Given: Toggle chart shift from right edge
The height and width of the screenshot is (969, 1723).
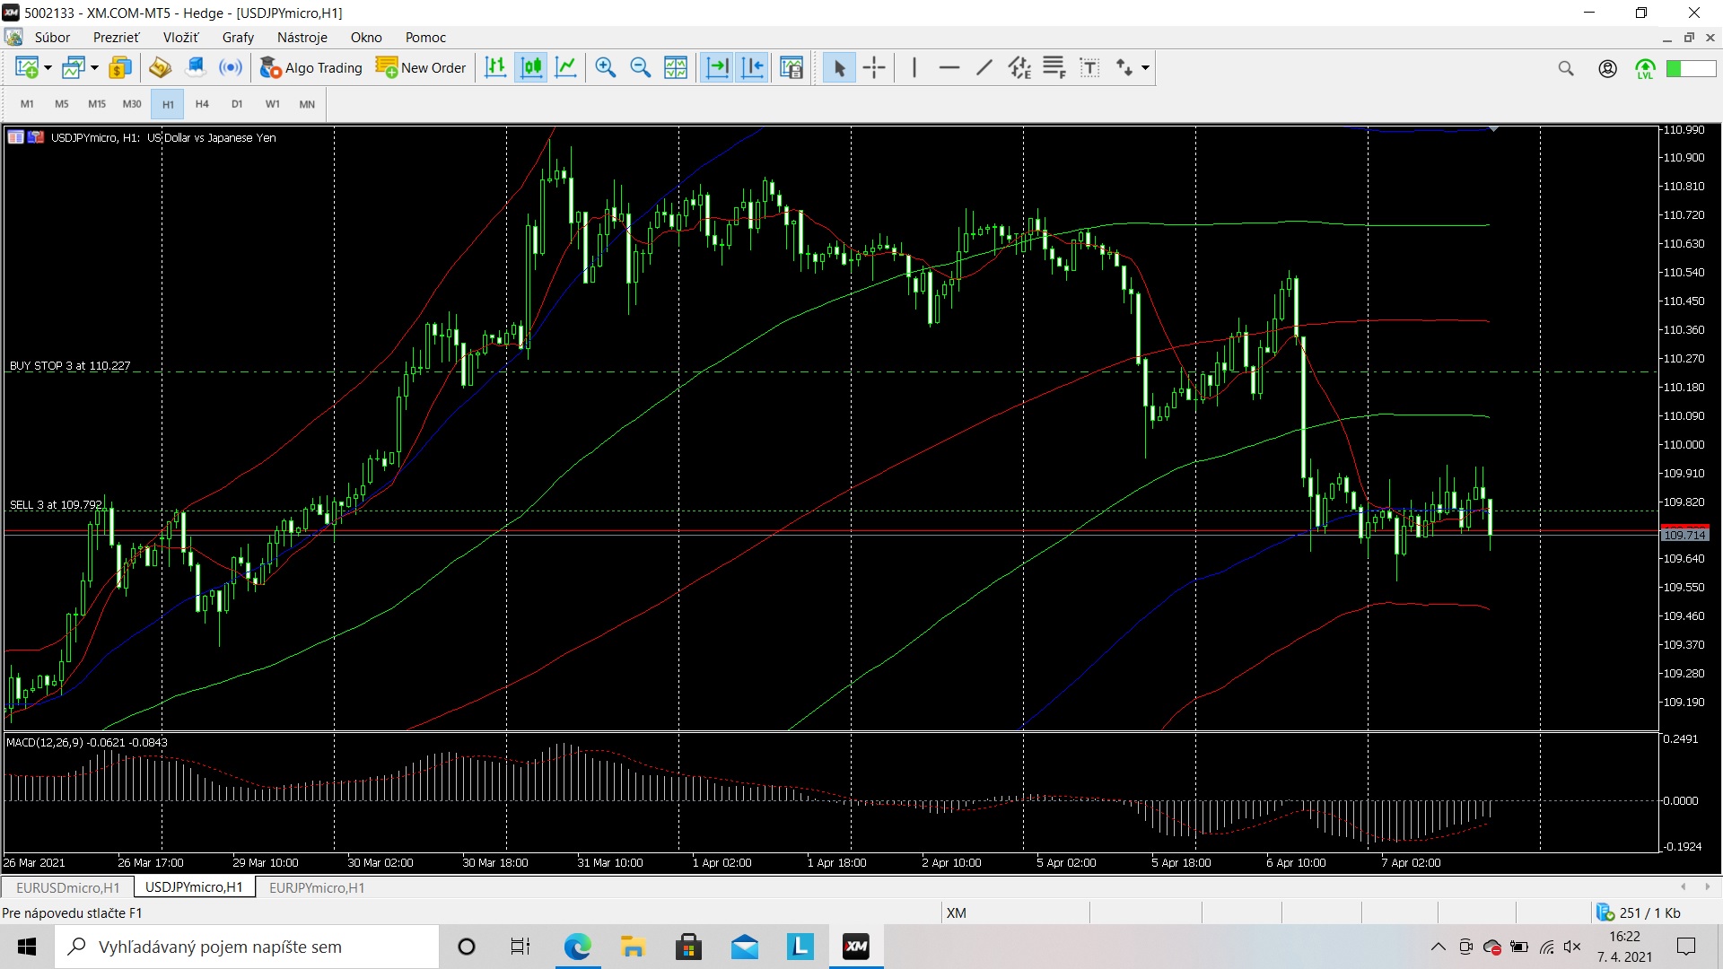Looking at the screenshot, I should (x=753, y=67).
